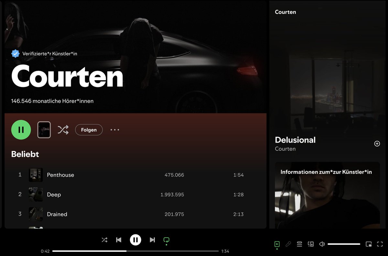Click the Drained duration 2:13
The image size is (388, 256).
click(239, 214)
